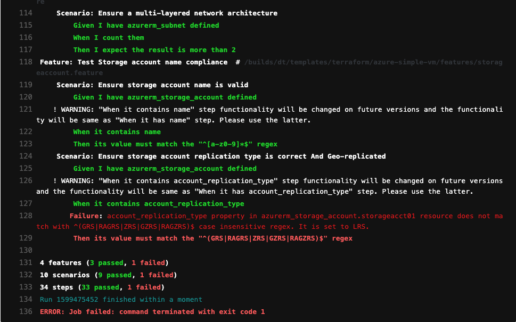Click the "Failure:" label in red
This screenshot has width=516, height=322.
[x=85, y=216]
